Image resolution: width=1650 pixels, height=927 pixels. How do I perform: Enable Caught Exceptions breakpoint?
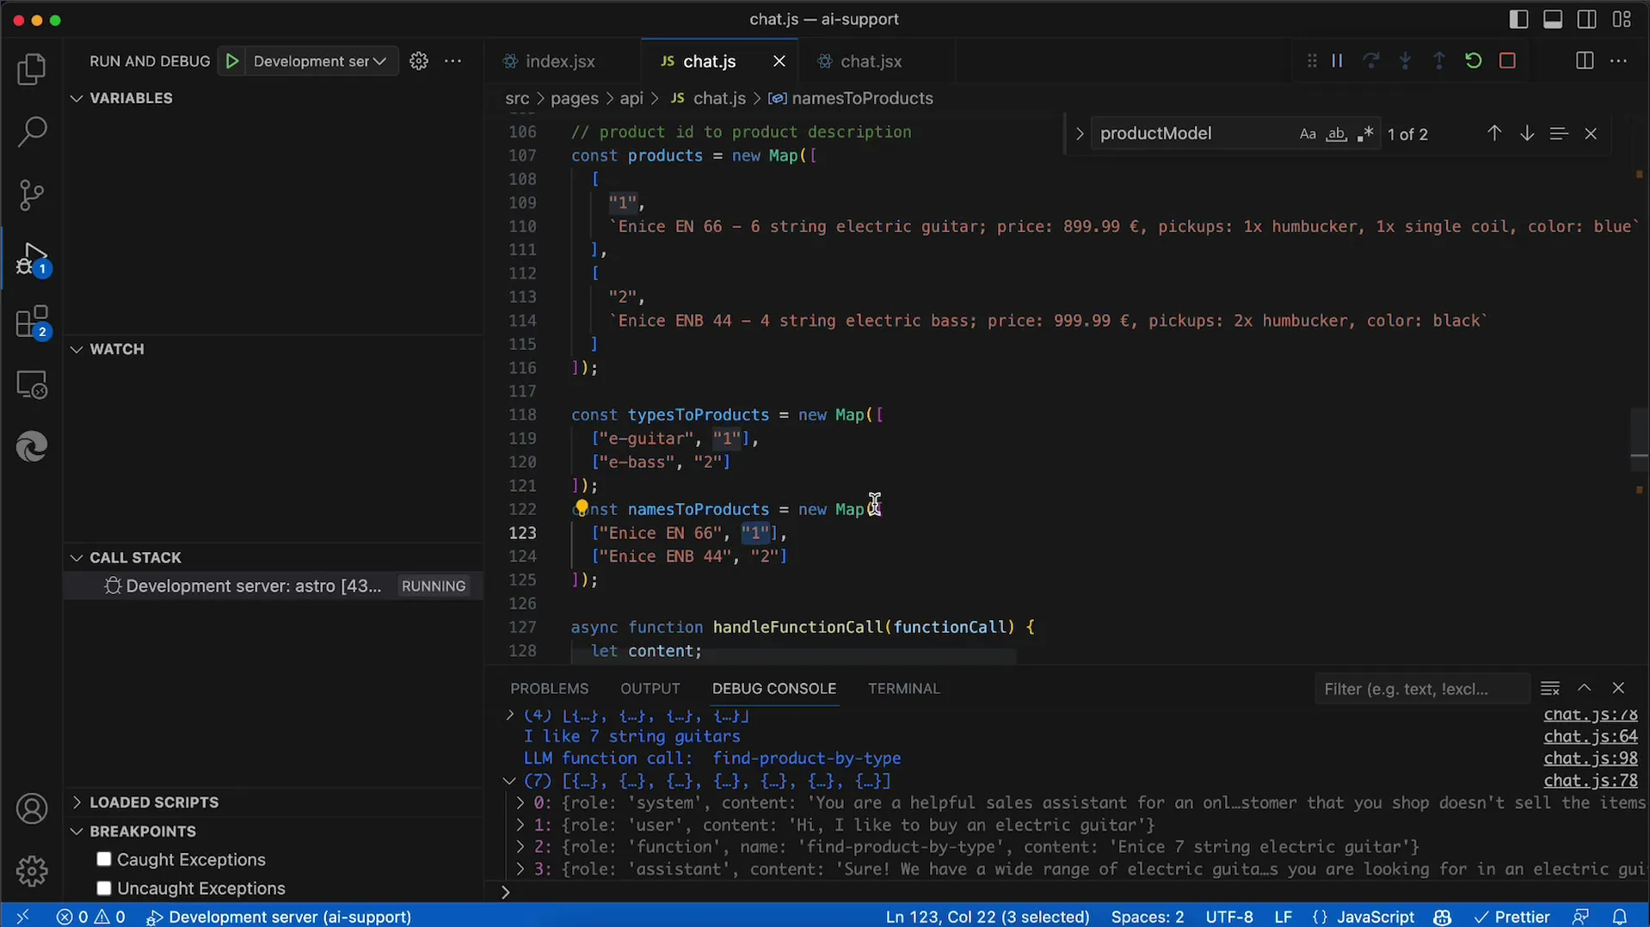coord(104,859)
